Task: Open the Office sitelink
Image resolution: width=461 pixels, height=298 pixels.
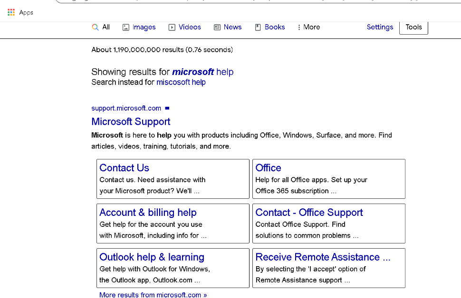Action: pyautogui.click(x=268, y=168)
